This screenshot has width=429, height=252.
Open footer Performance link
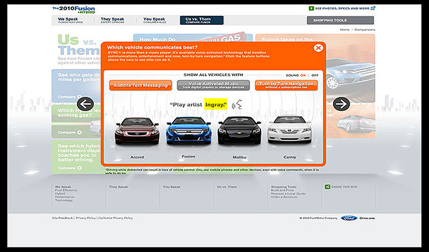[x=65, y=197]
